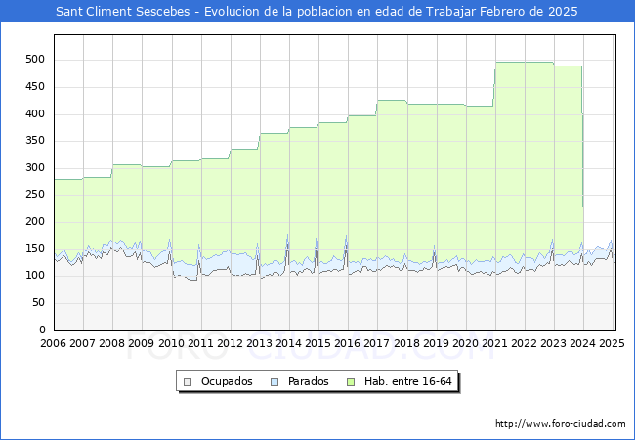Click the 500 y-axis value
Screen dimensions: 635x440
click(x=35, y=60)
